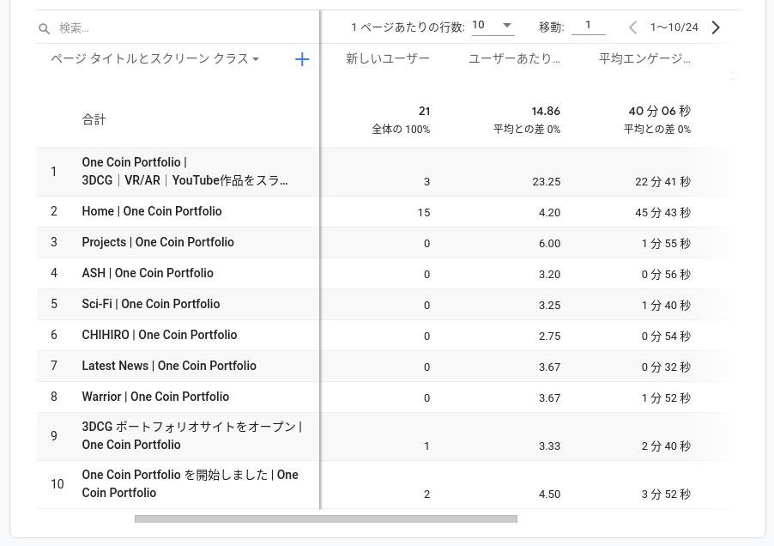The image size is (774, 546).
Task: Click 22 分 41 秒 in row 1
Action: [662, 182]
